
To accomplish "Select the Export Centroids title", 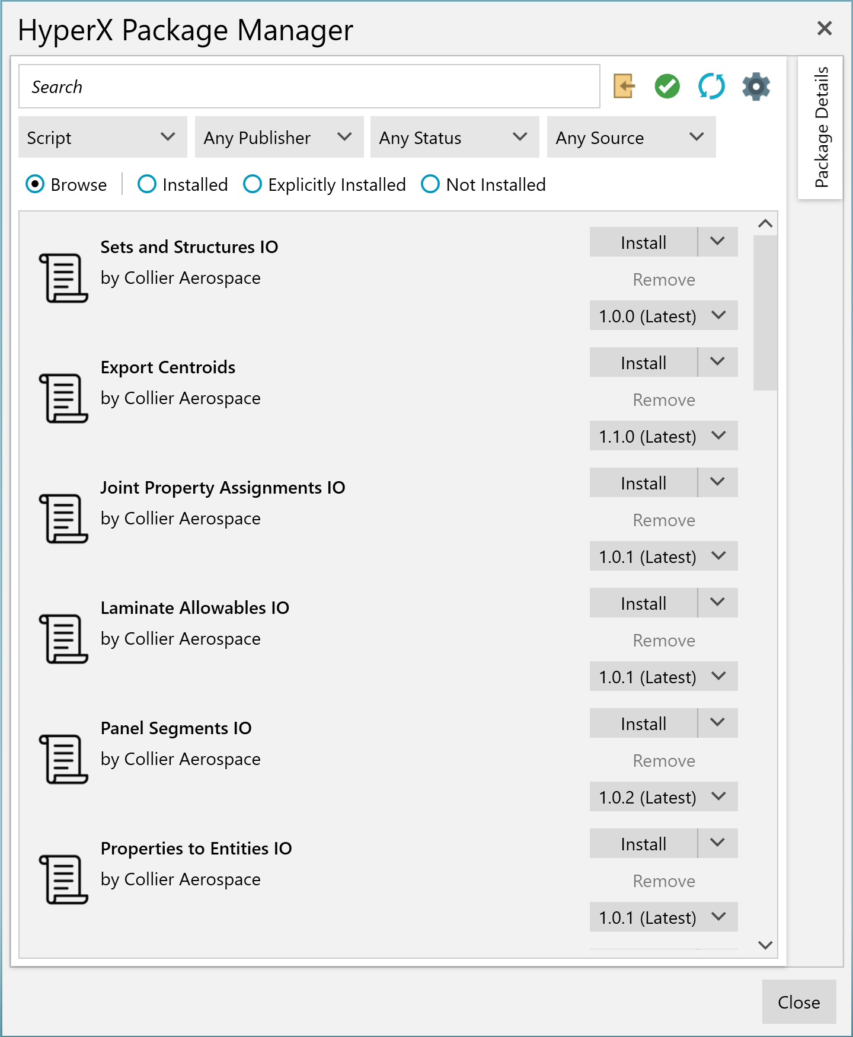I will (168, 367).
